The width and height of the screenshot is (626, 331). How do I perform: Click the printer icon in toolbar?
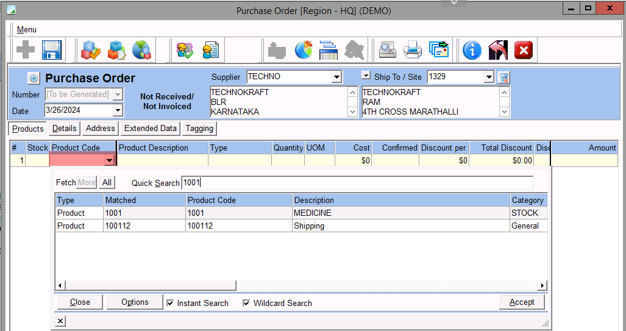click(412, 49)
